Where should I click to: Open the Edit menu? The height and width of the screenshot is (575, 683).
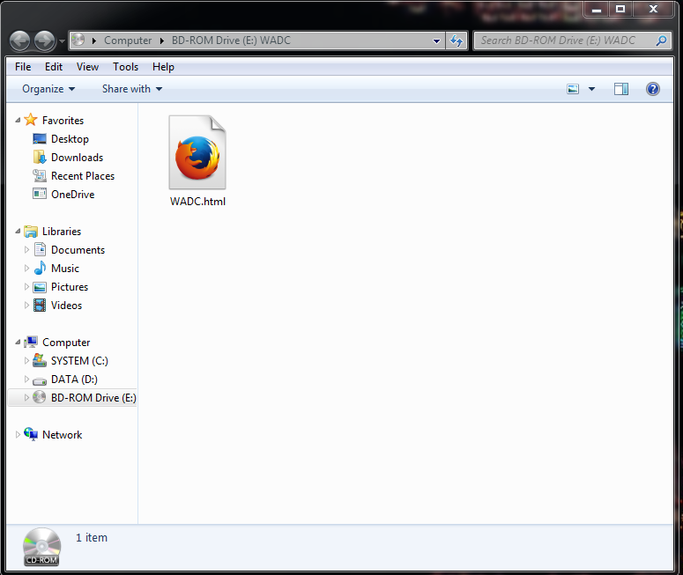[54, 67]
